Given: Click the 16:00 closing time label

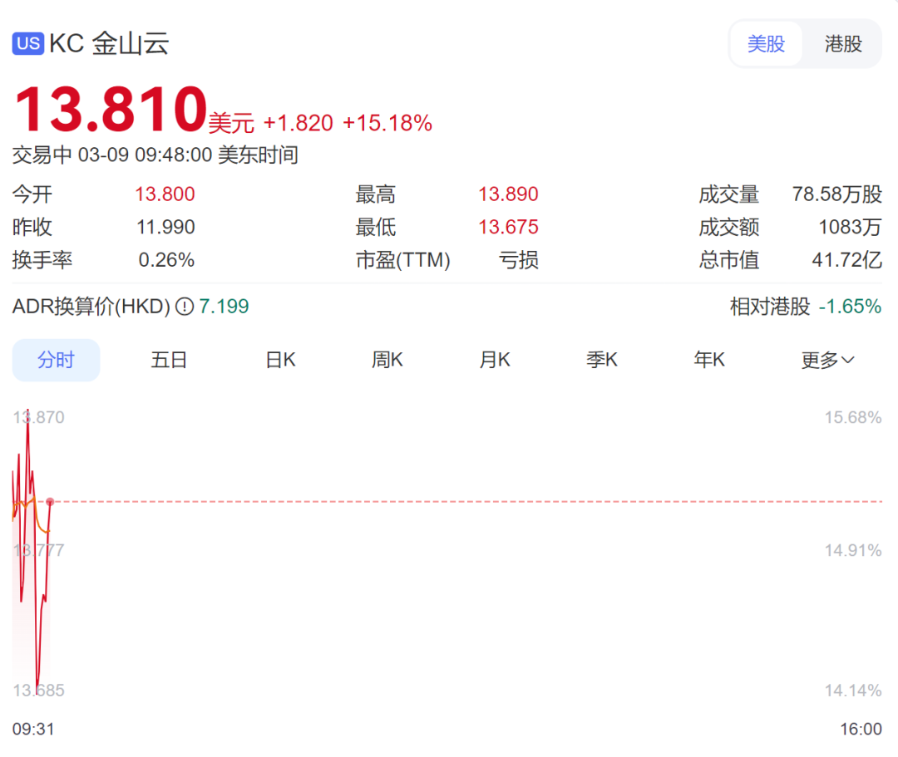Looking at the screenshot, I should point(861,729).
